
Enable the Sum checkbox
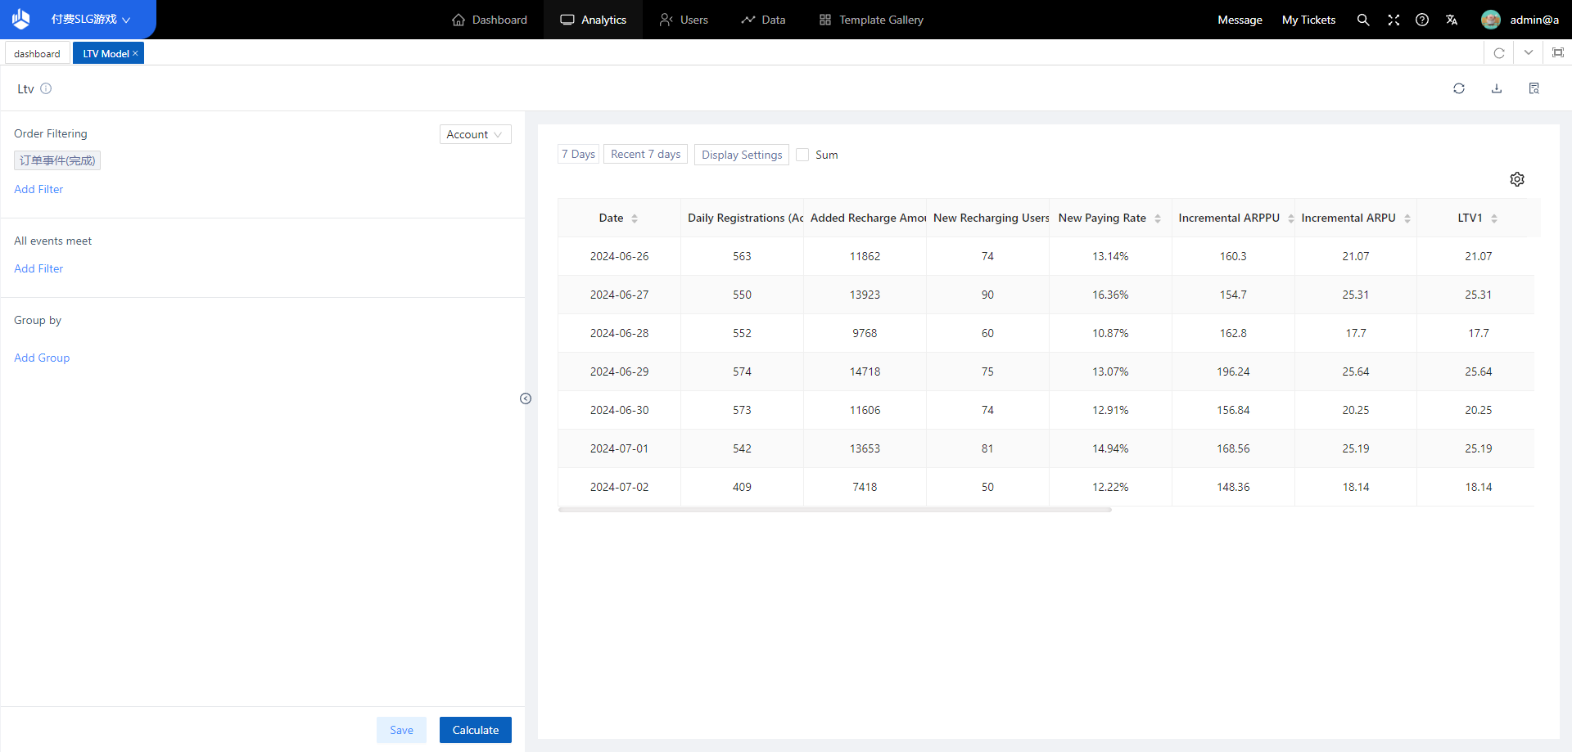coord(802,155)
